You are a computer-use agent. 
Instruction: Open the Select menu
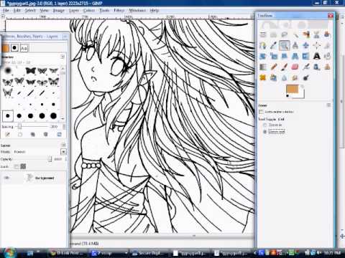(x=30, y=11)
